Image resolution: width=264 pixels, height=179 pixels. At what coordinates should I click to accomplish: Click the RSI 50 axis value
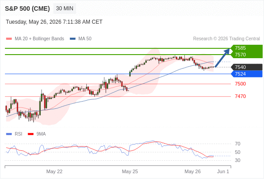pyautogui.click(x=238, y=152)
